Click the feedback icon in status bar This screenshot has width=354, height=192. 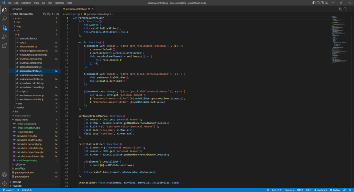345,190
